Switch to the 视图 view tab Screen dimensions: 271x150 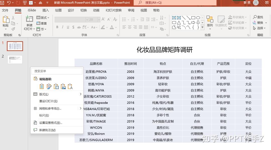(144, 10)
